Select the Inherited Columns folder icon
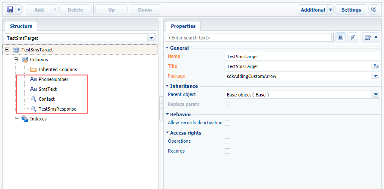Screen dimensions: 384x189 pyautogui.click(x=34, y=69)
